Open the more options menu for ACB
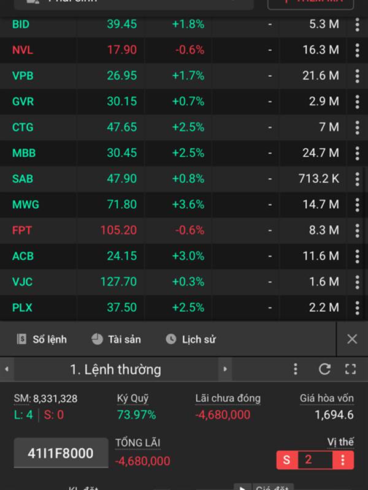 tap(357, 256)
